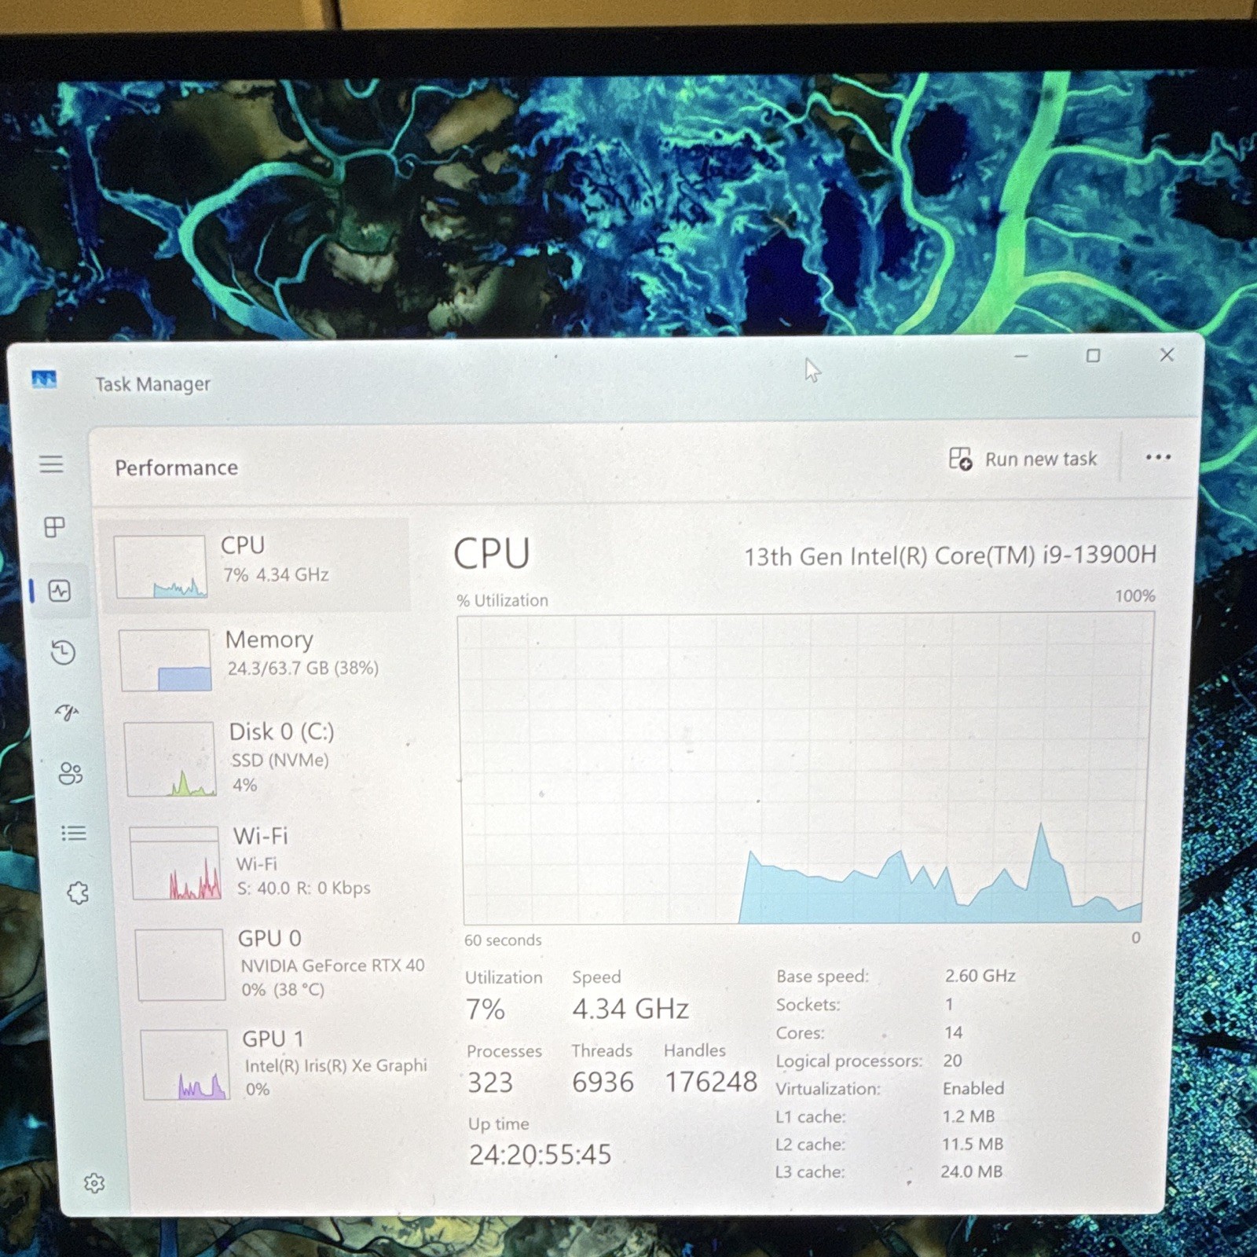Minimize the Task Manager window

click(1021, 356)
